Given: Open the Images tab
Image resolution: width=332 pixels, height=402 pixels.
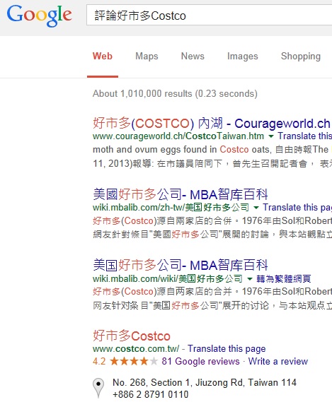Looking at the screenshot, I should (x=243, y=56).
